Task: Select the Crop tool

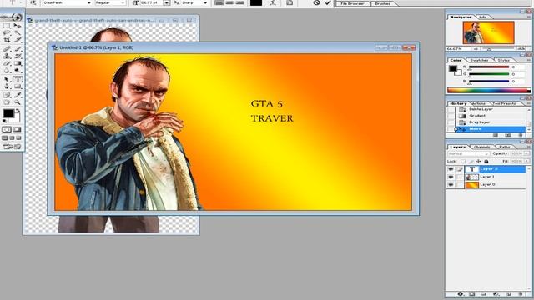Action: point(7,40)
